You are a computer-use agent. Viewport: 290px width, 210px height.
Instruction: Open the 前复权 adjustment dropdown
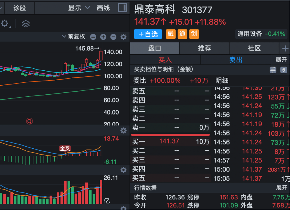tap(74, 36)
